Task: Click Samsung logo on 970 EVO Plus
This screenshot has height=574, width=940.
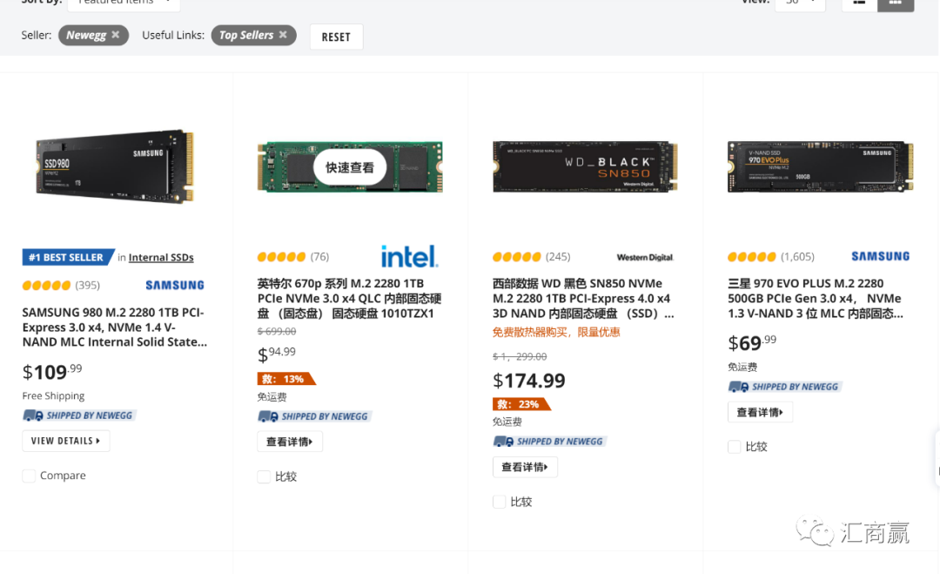Action: [x=880, y=256]
